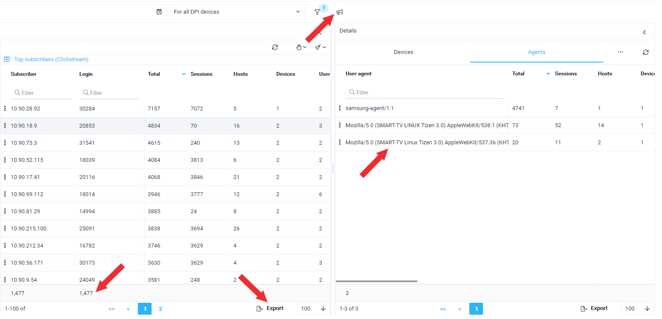The height and width of the screenshot is (319, 662).
Task: Click the calendar icon in date field
Action: tap(159, 12)
